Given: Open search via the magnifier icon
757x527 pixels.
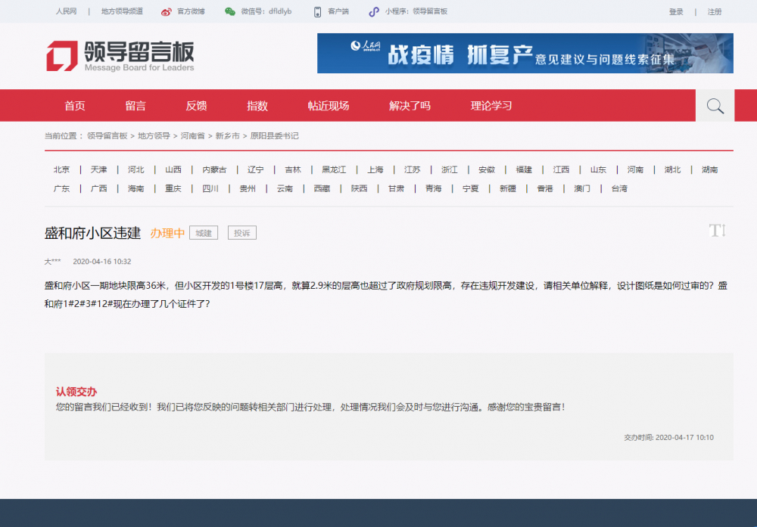Looking at the screenshot, I should [x=715, y=105].
